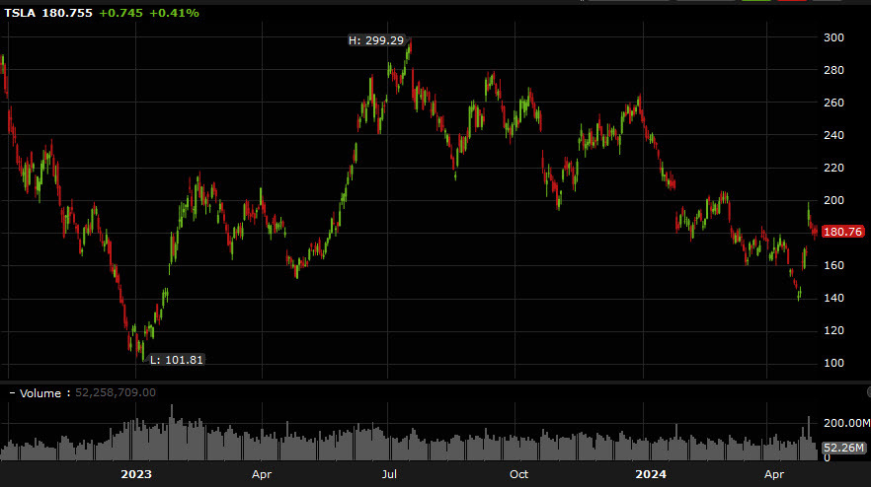The width and height of the screenshot is (871, 487).
Task: Click the 200 price axis label
Action: point(833,200)
